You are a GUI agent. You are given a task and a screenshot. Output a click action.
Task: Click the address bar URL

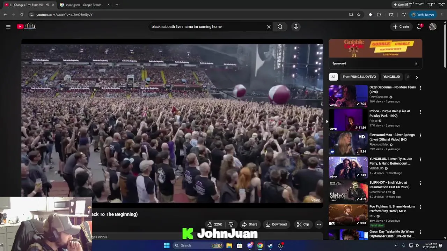click(x=64, y=15)
